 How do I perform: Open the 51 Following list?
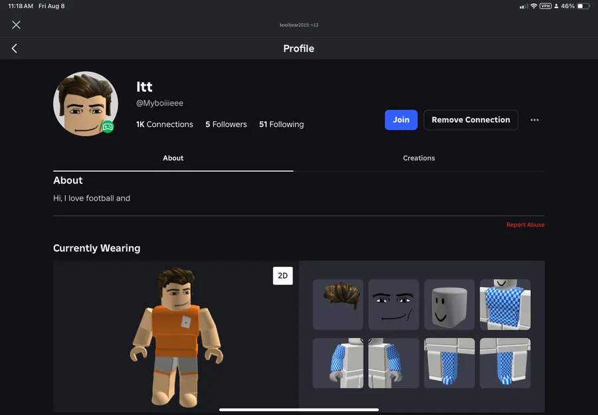(x=282, y=124)
